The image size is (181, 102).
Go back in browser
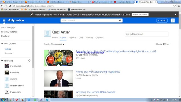[x=2, y=6]
